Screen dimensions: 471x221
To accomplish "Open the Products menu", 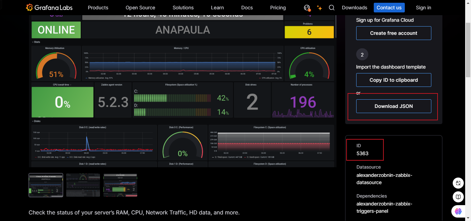I will [98, 8].
